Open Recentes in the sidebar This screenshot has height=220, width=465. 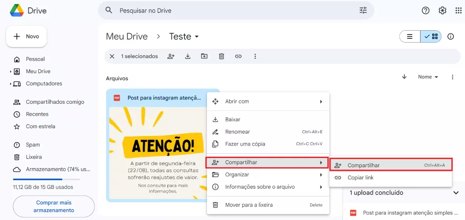pos(37,114)
